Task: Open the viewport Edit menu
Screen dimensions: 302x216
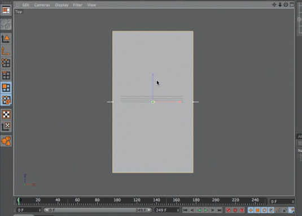Action: pyautogui.click(x=25, y=5)
